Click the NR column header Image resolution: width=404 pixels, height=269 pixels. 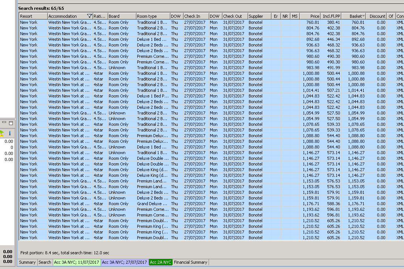click(x=286, y=16)
